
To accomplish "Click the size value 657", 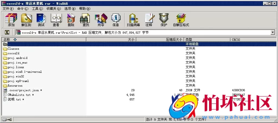I will pos(132,99).
